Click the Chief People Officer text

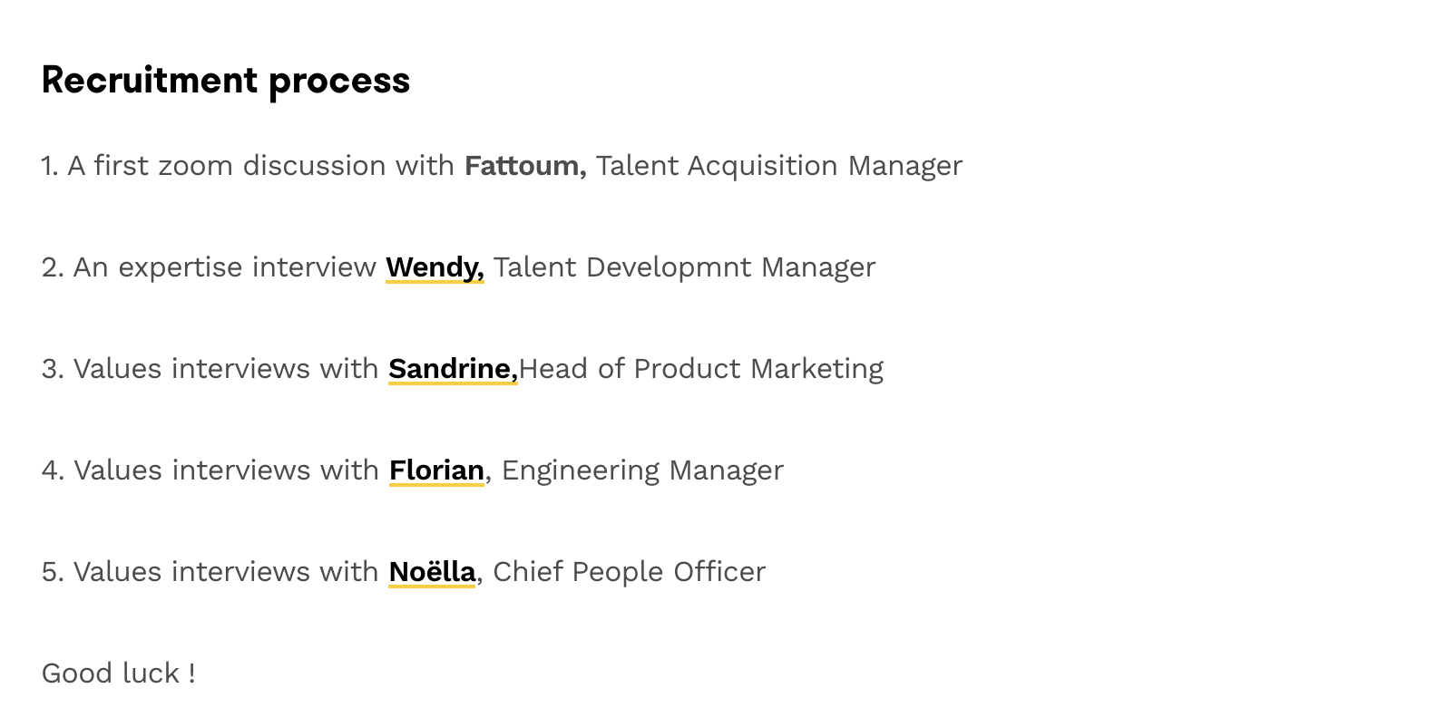[x=629, y=572]
